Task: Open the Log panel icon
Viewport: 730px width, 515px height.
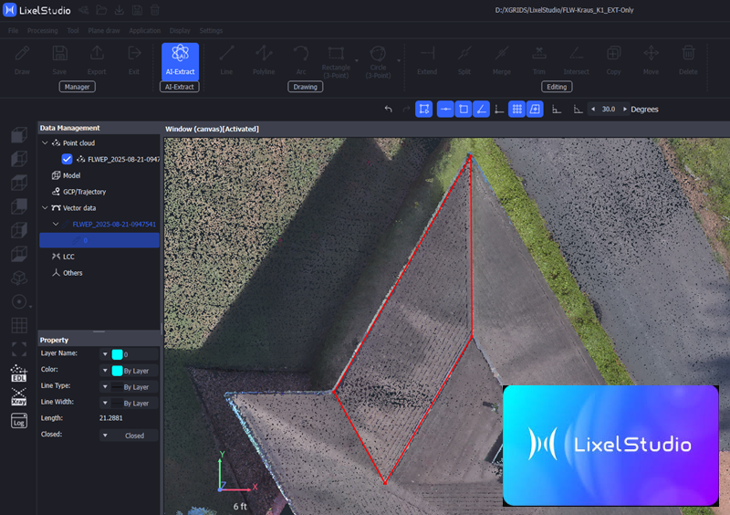Action: [x=18, y=421]
